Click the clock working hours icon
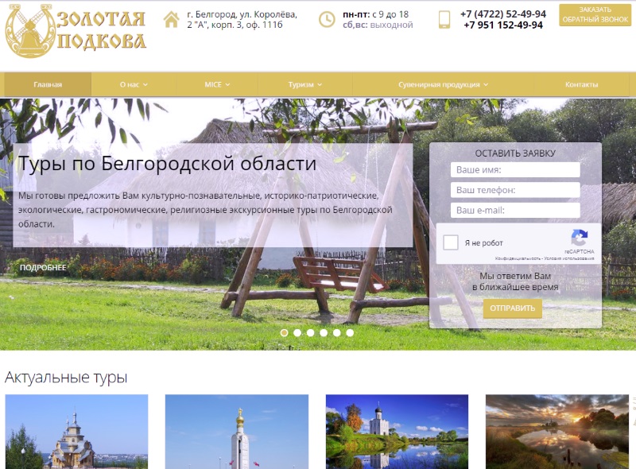The height and width of the screenshot is (469, 636). point(327,19)
